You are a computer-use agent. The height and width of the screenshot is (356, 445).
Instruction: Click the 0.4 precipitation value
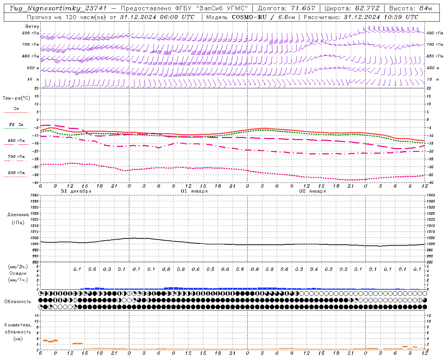pos(314,269)
